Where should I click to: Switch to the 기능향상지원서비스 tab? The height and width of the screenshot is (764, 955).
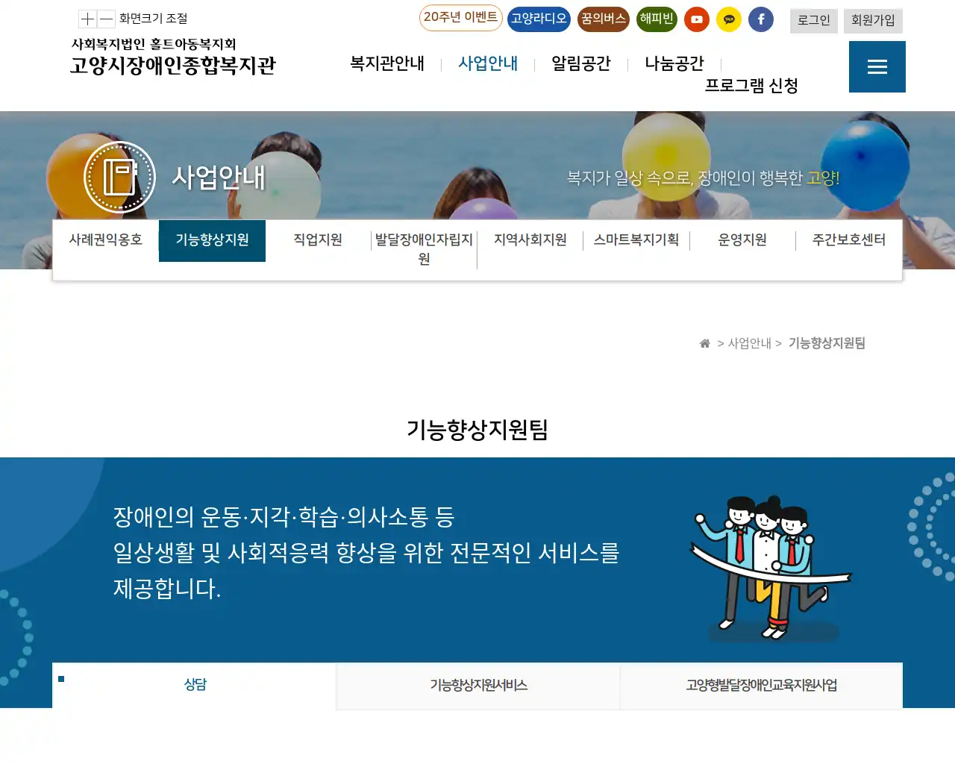click(478, 685)
